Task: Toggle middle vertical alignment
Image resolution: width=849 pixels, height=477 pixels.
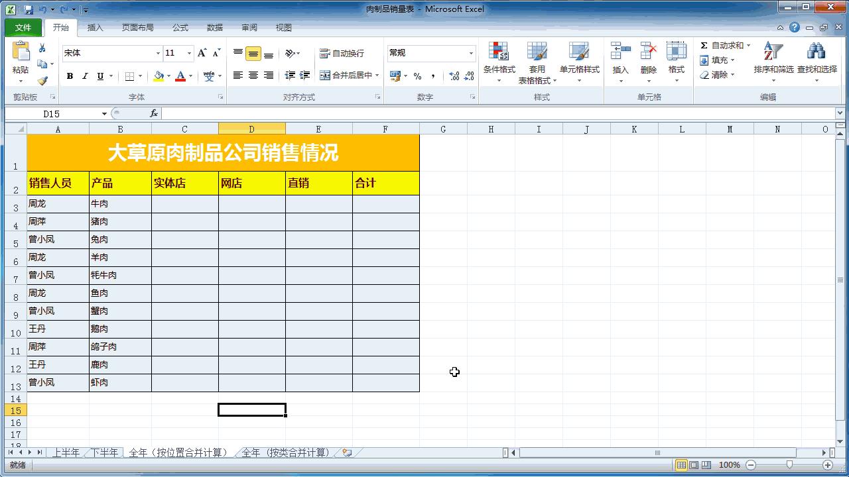Action: 253,54
